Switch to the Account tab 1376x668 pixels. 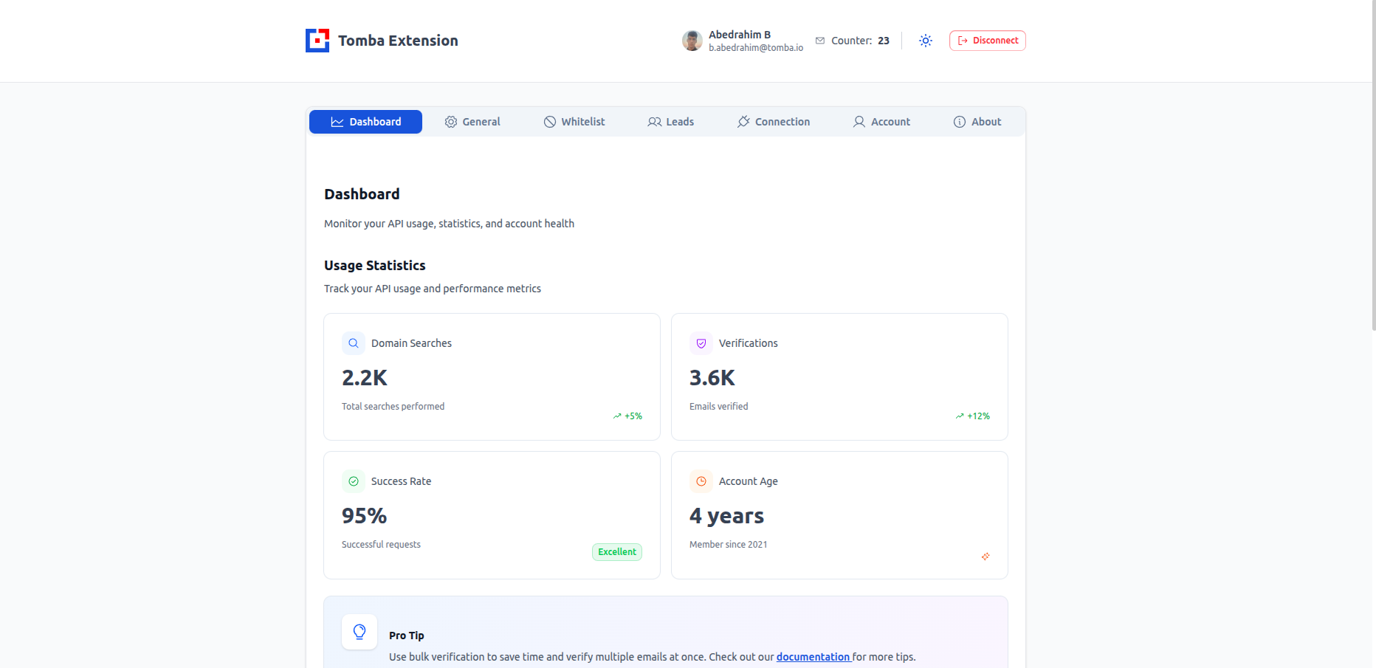tap(882, 122)
